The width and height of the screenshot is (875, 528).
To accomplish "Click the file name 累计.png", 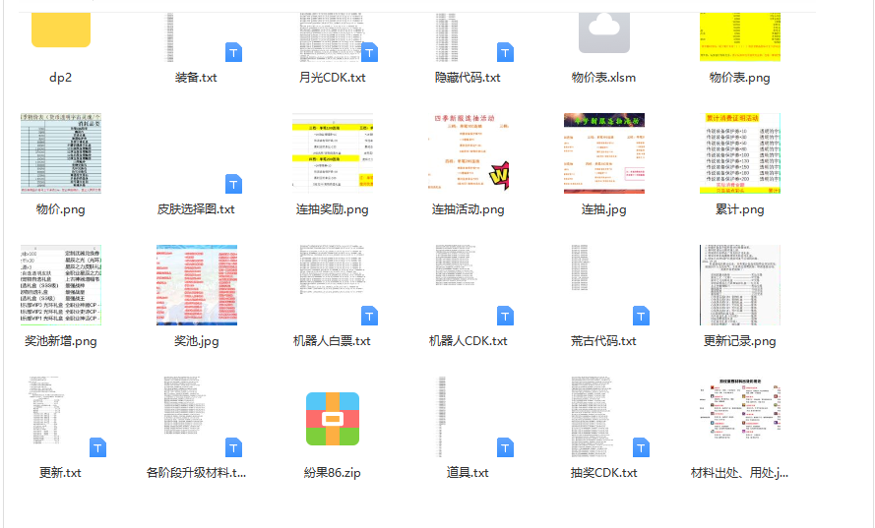I will click(x=739, y=209).
